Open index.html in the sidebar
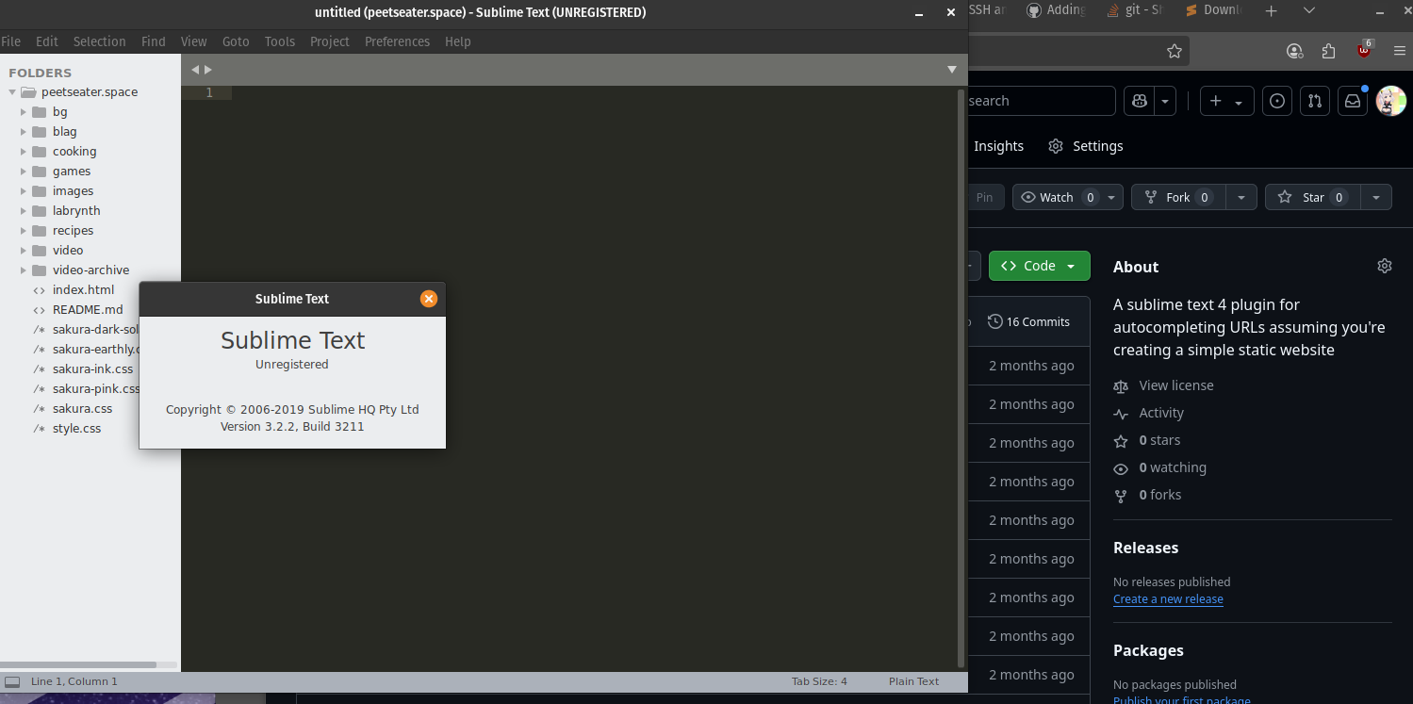 tap(83, 290)
